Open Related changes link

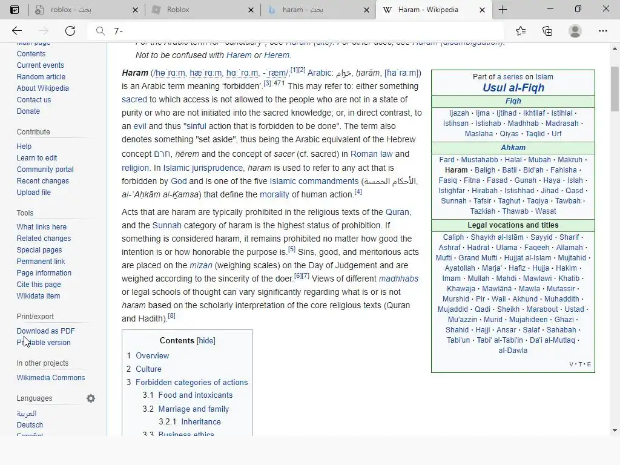pos(44,239)
